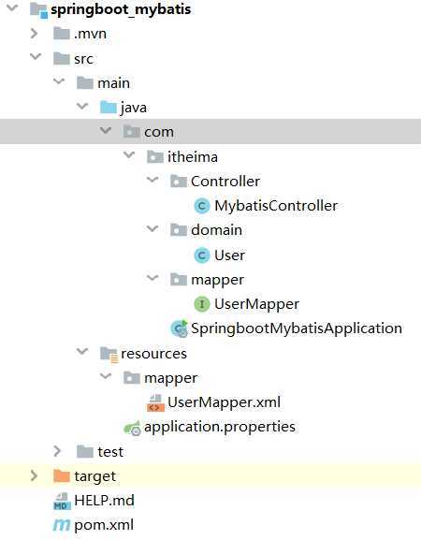Expand the test folder
This screenshot has height=540, width=421.
click(x=57, y=451)
